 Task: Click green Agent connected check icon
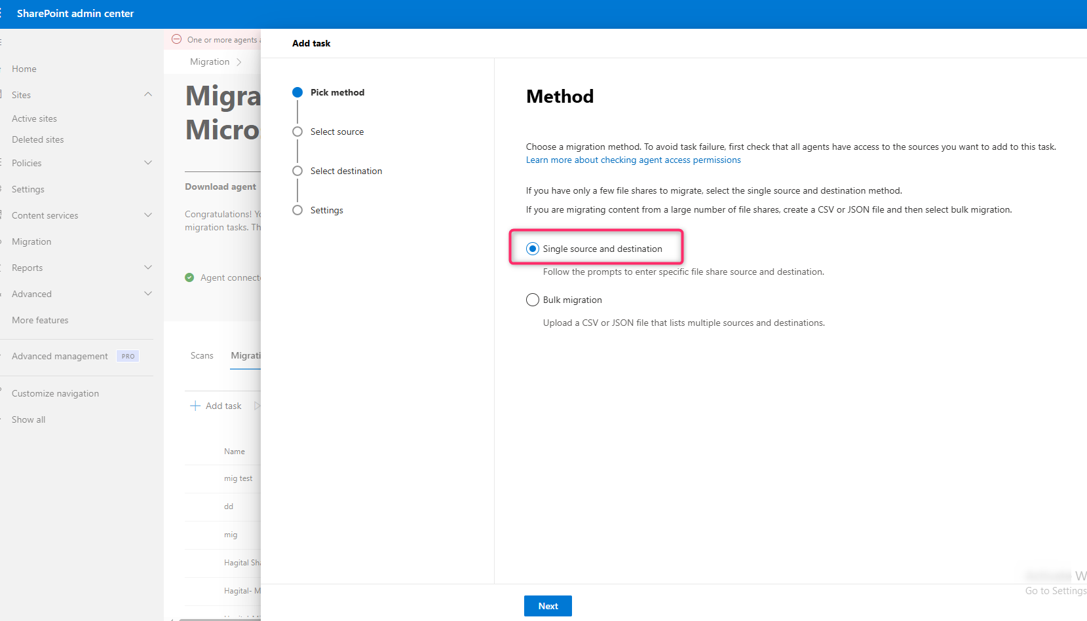click(189, 277)
